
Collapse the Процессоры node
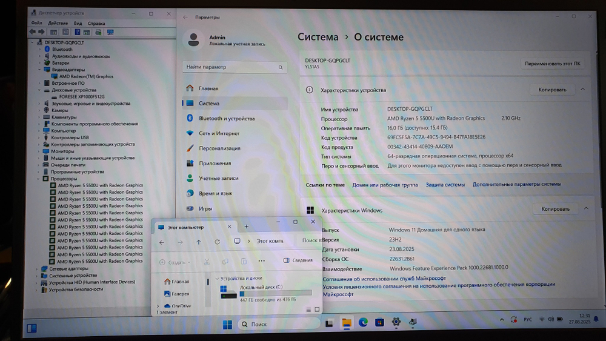[38, 179]
